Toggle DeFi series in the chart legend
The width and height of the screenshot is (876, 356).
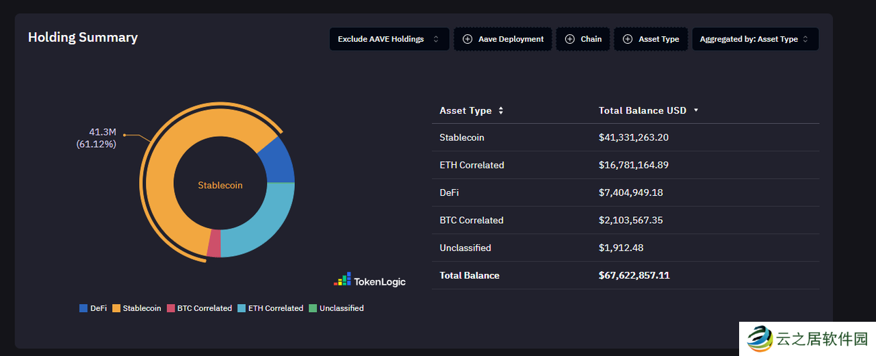coord(94,308)
